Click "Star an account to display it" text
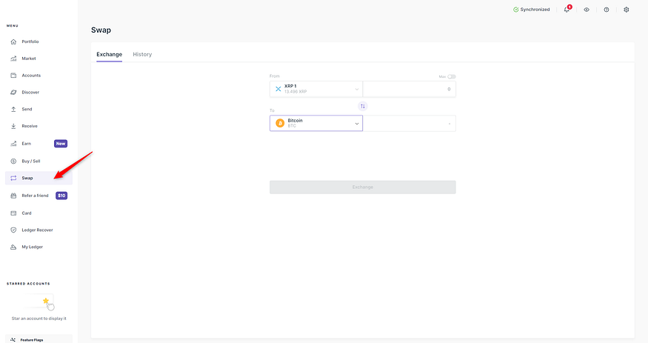The image size is (648, 343). point(39,319)
